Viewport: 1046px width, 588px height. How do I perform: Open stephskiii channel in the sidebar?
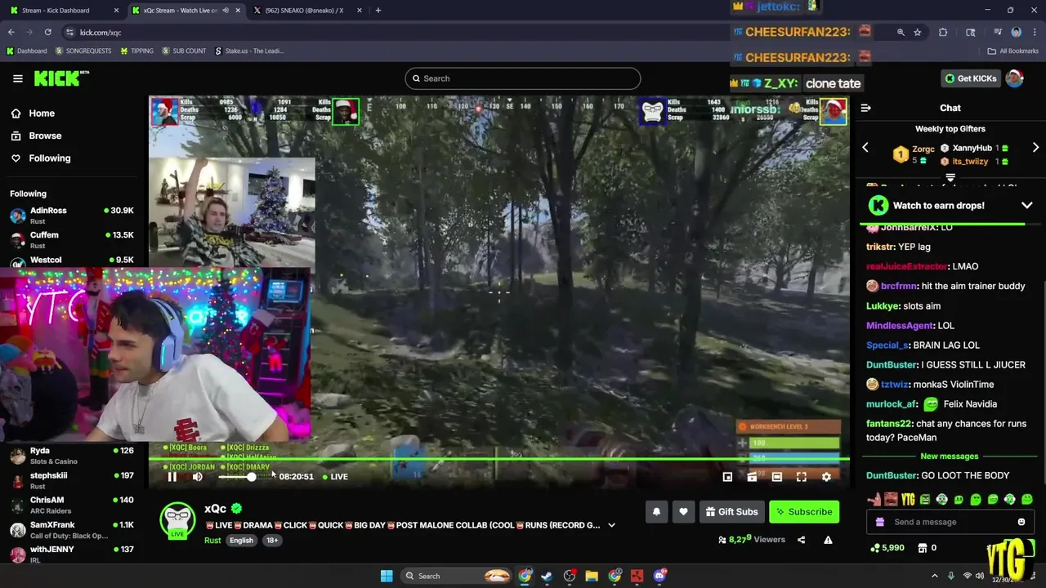tap(72, 480)
